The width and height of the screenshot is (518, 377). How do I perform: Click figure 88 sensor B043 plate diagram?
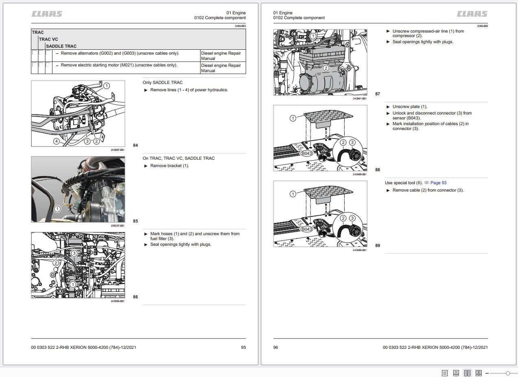click(320, 138)
